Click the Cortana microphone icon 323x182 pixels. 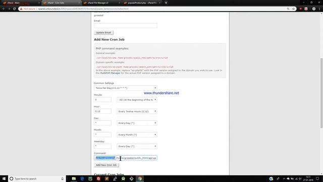coord(62,178)
